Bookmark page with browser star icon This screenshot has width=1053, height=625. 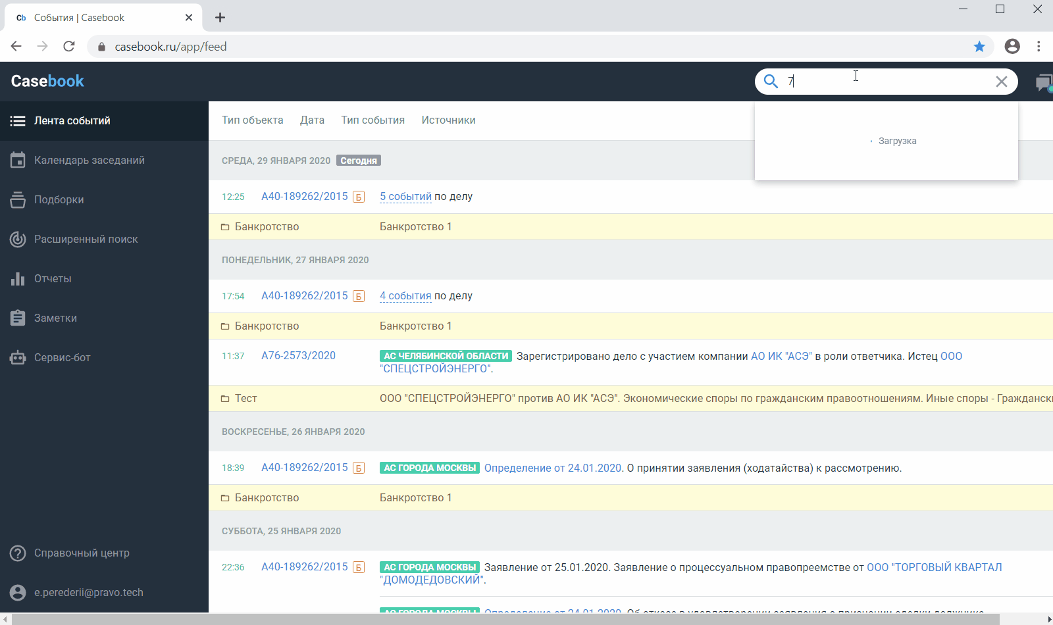pos(979,47)
